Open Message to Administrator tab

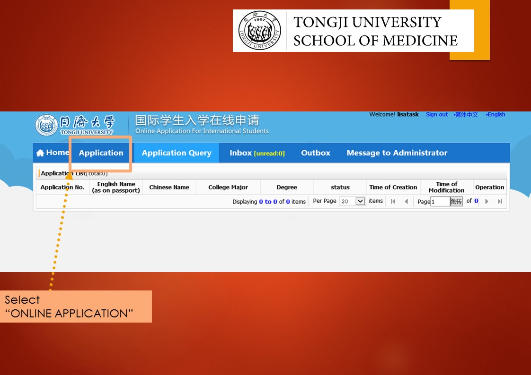click(x=397, y=153)
